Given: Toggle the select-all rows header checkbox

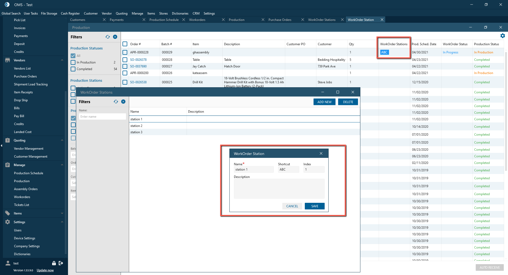Looking at the screenshot, I should (125, 44).
